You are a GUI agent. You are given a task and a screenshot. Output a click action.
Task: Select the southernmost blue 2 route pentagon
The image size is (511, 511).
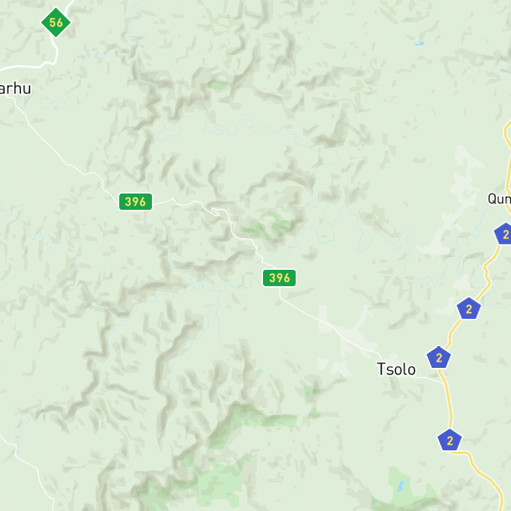point(450,440)
